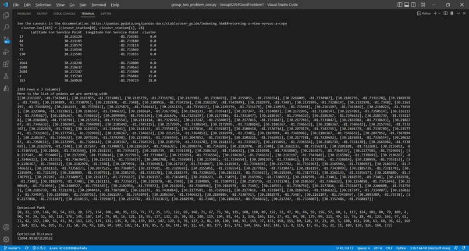Open errors and warnings count in status bar
This screenshot has height=251, width=469.
click(38, 248)
